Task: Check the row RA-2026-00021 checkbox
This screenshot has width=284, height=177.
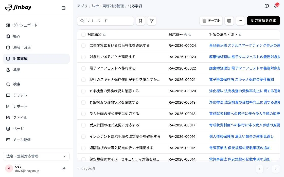Action: click(83, 80)
